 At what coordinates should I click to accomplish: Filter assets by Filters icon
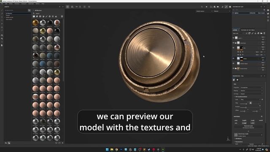43,16
